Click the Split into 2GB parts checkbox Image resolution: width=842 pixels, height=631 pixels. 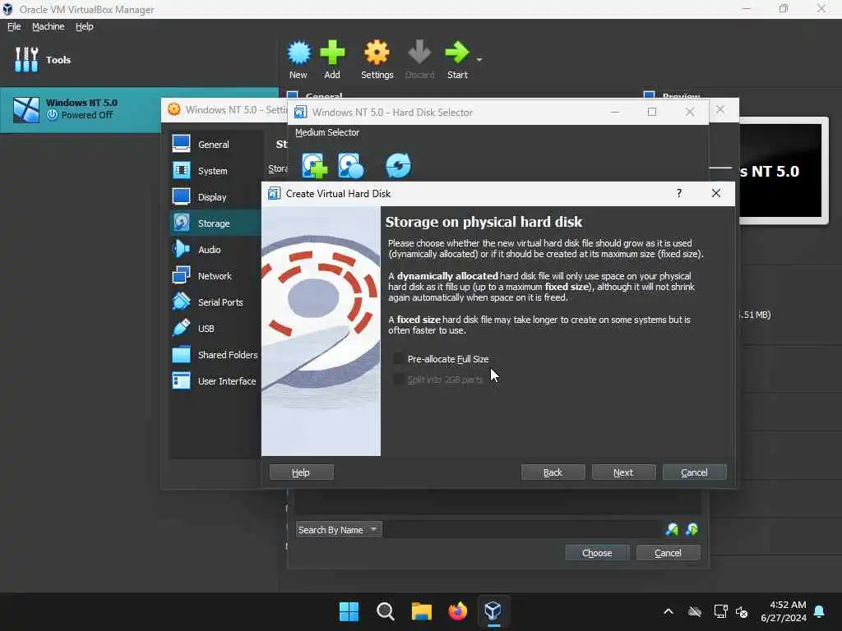tap(399, 380)
